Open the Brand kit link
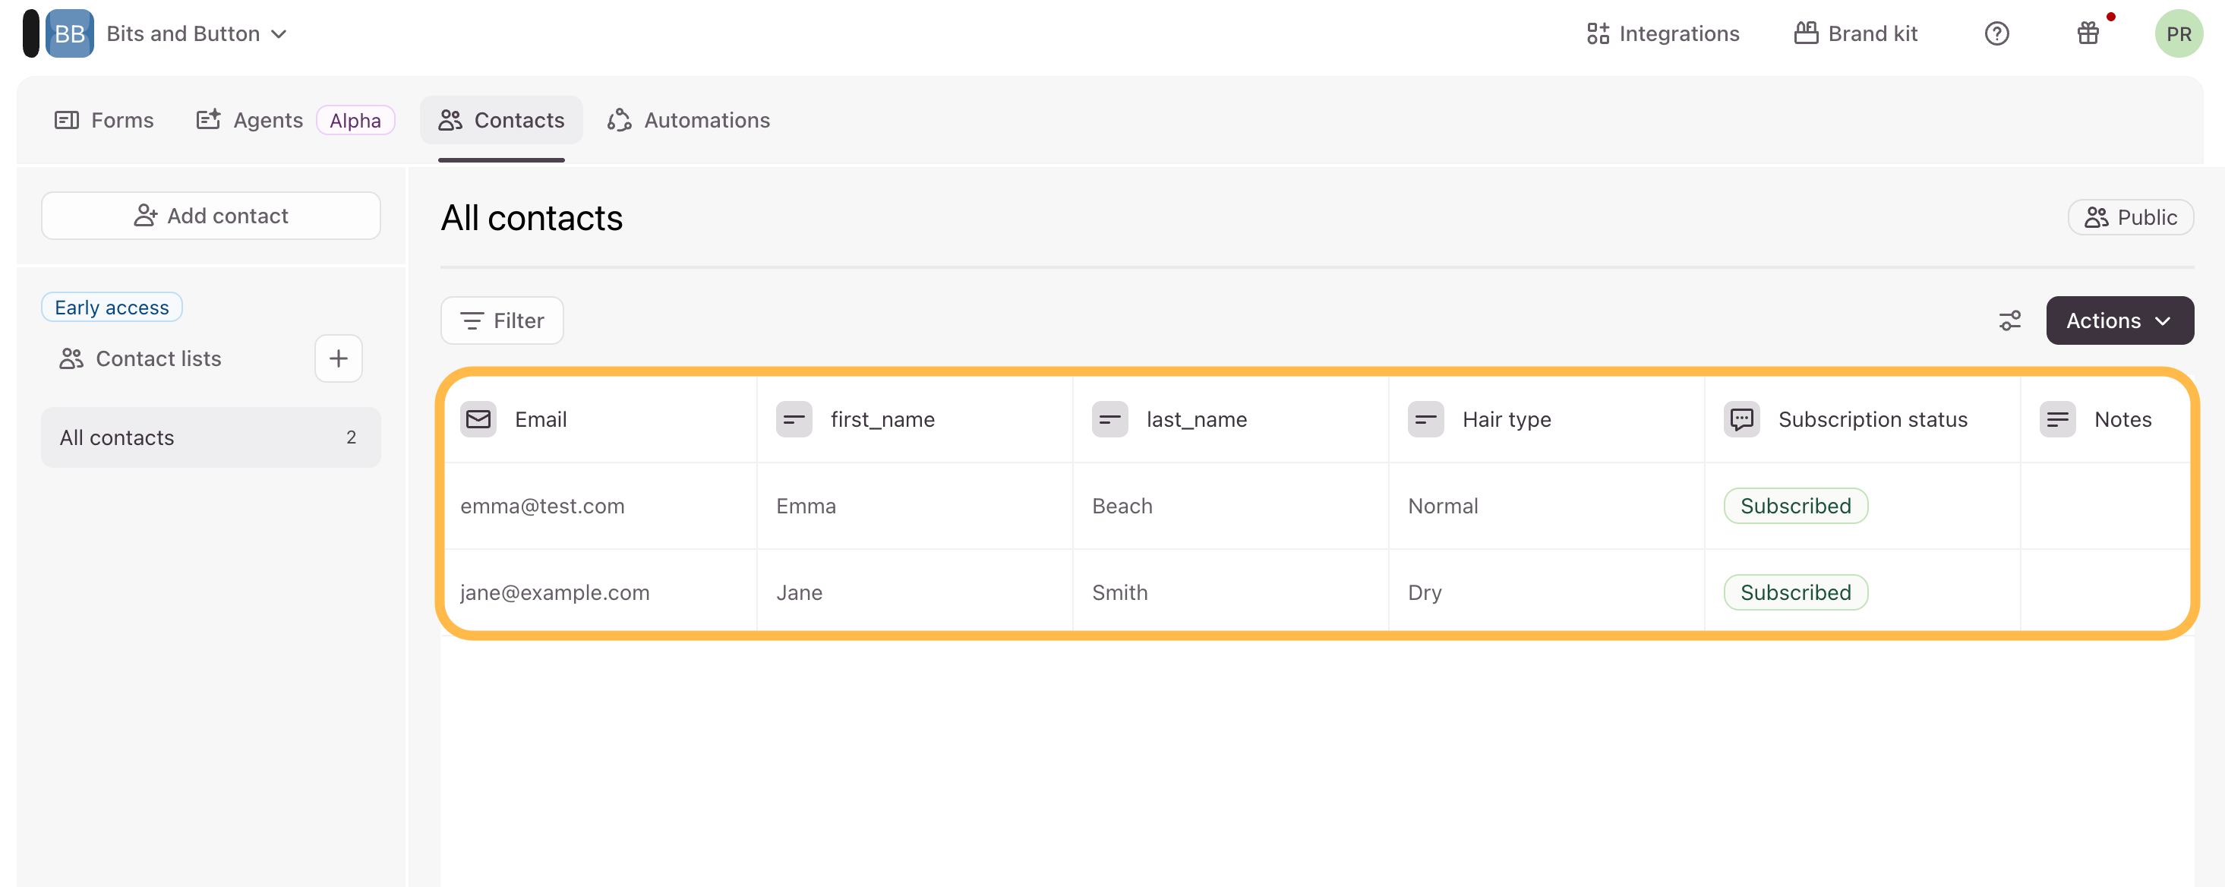The height and width of the screenshot is (887, 2225). (1855, 33)
